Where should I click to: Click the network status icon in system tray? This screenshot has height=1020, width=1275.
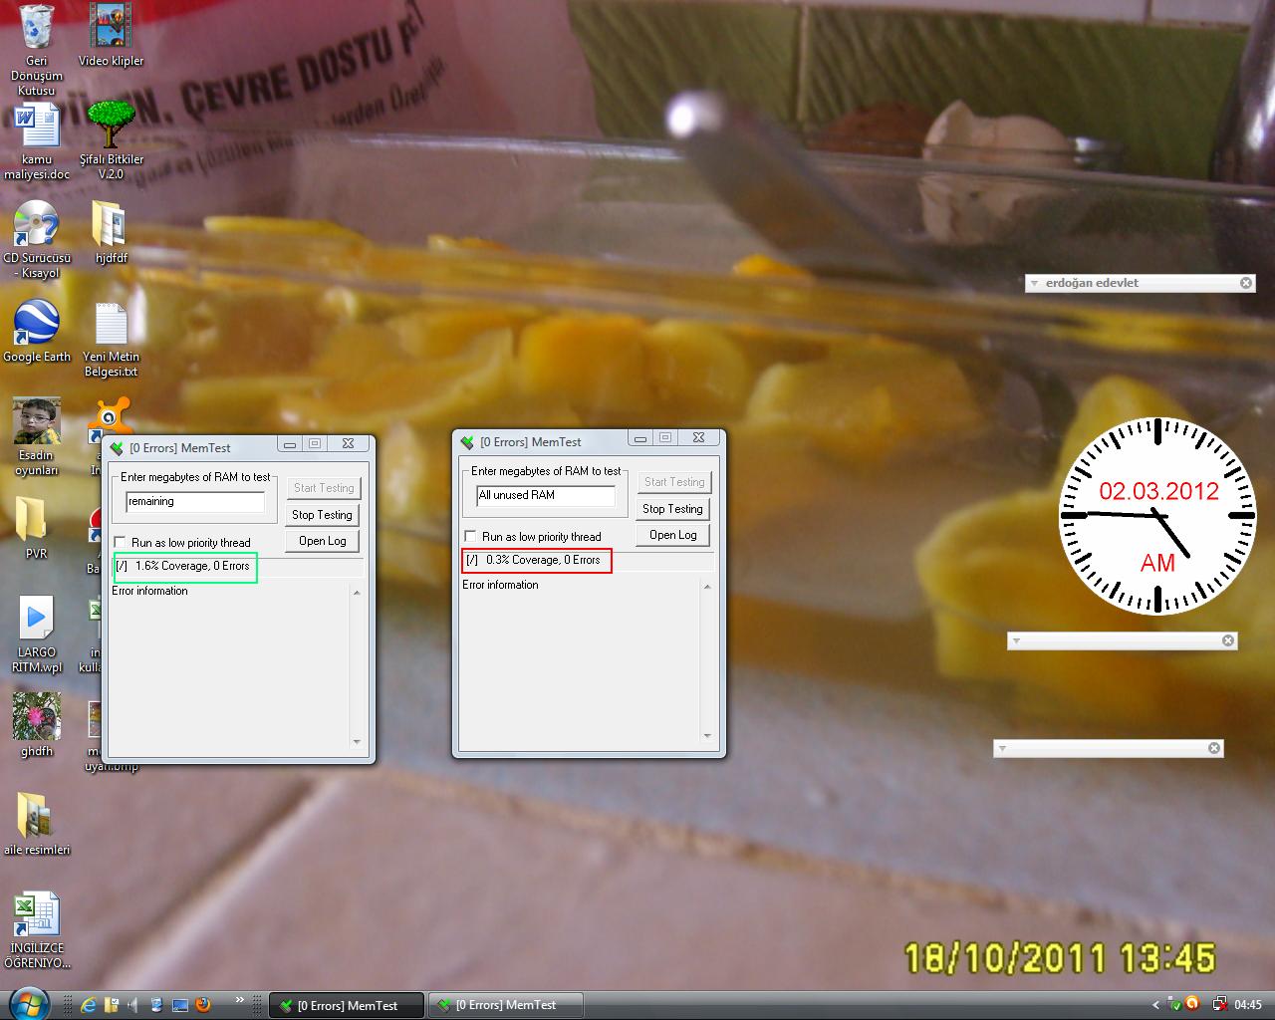click(1219, 1004)
